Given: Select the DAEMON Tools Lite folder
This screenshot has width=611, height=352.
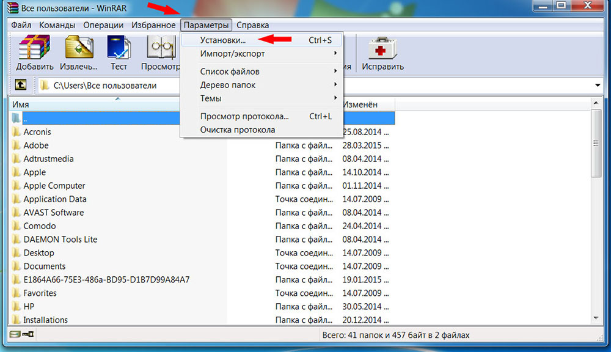Looking at the screenshot, I should pyautogui.click(x=60, y=240).
